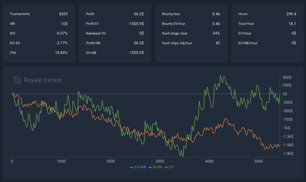The image size is (306, 182).
Task: Click the 3000 x-axis tick label
Action: coord(160,161)
